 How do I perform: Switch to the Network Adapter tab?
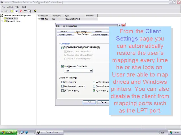pyautogui.click(x=100, y=35)
